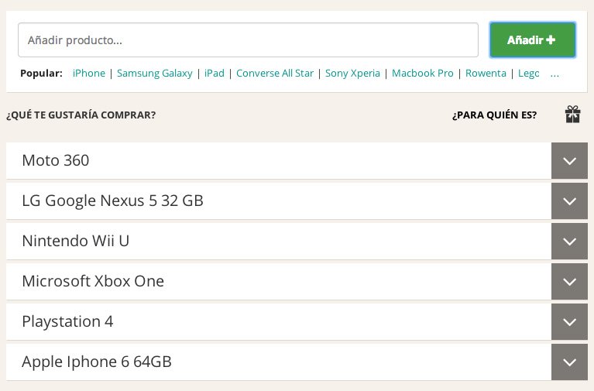Select the Rowenta popular link
The height and width of the screenshot is (391, 594).
[486, 73]
